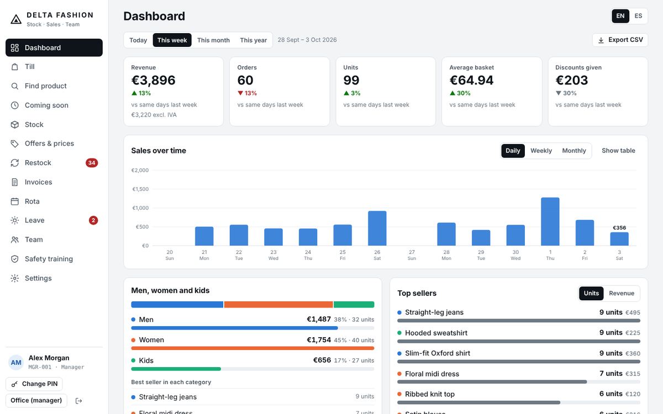Select the This week date range
The height and width of the screenshot is (414, 663).
pyautogui.click(x=172, y=40)
